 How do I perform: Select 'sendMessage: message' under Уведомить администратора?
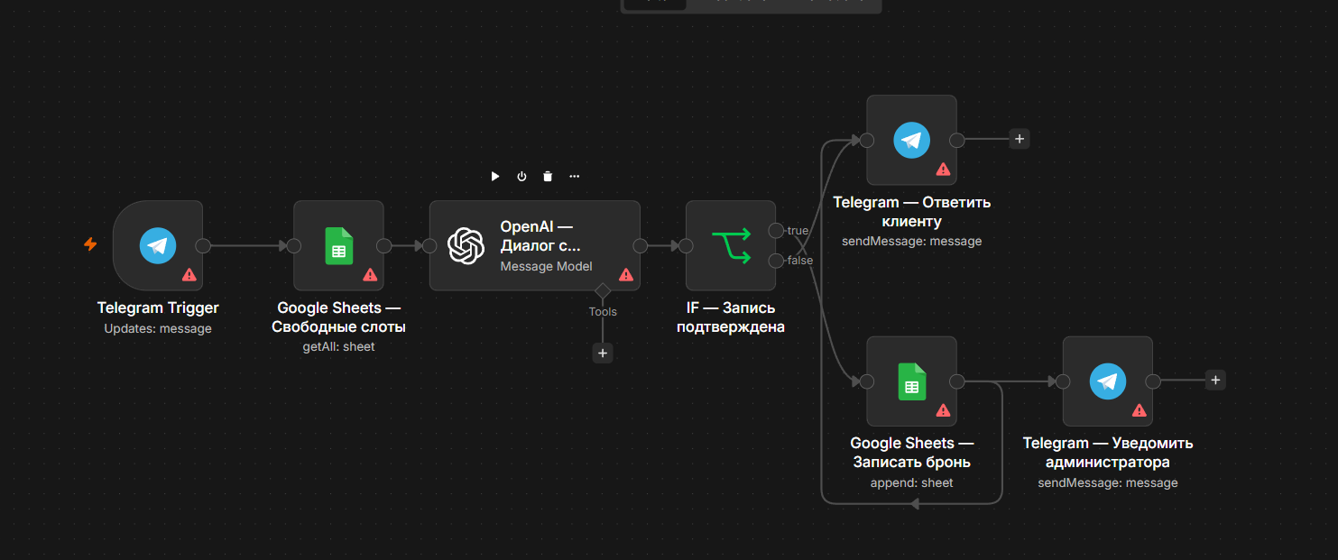(x=1108, y=482)
